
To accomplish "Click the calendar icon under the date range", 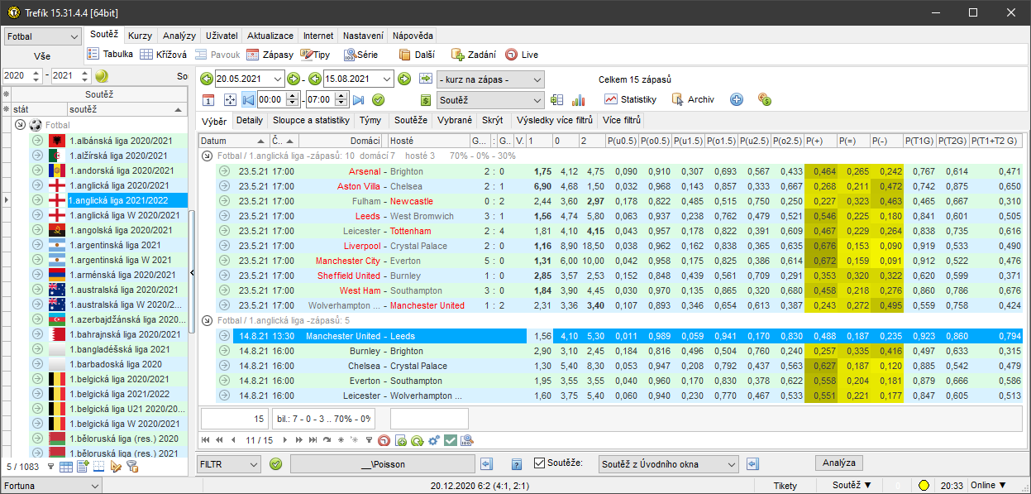I will coord(208,99).
